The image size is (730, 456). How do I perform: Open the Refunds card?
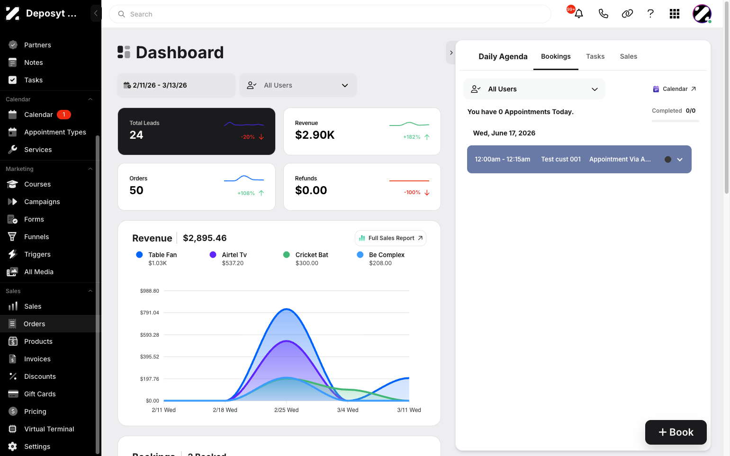pos(362,187)
